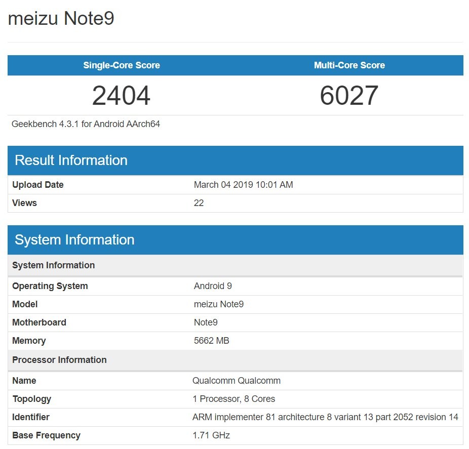Viewport: 469px width, 449px height.
Task: Select the Topology label
Action: [x=32, y=399]
